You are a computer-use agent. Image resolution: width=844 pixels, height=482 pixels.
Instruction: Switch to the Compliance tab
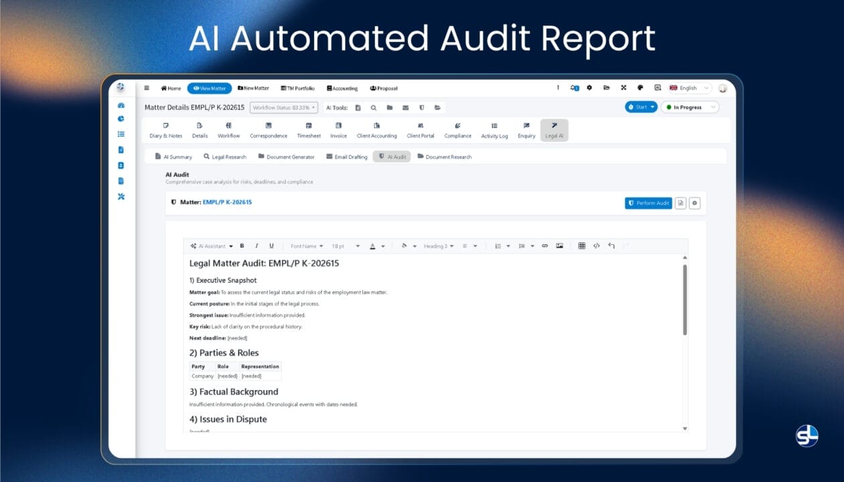click(458, 130)
